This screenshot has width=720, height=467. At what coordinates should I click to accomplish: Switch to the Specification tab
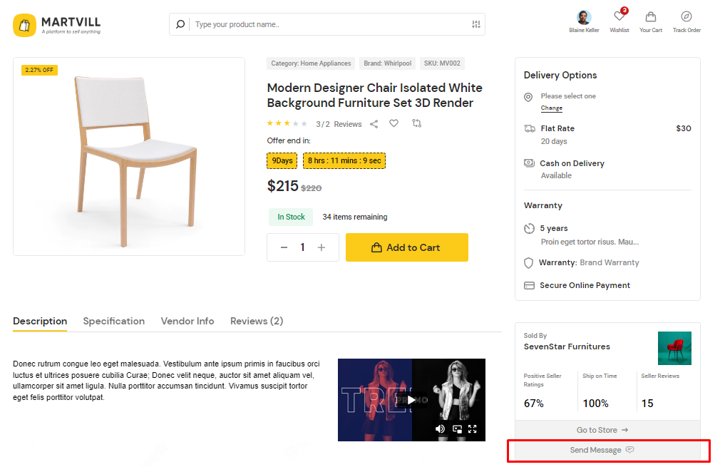[113, 322]
